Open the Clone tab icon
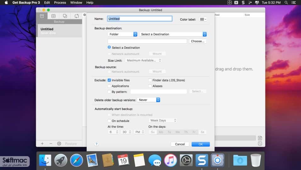This screenshot has width=301, height=170. coord(65,16)
